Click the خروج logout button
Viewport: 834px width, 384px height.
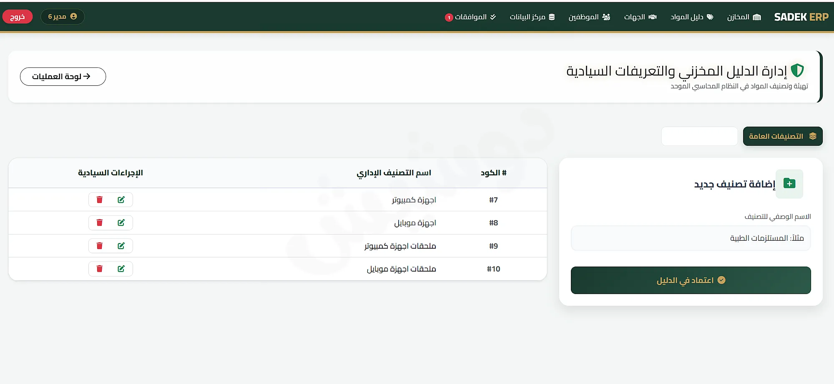point(18,17)
